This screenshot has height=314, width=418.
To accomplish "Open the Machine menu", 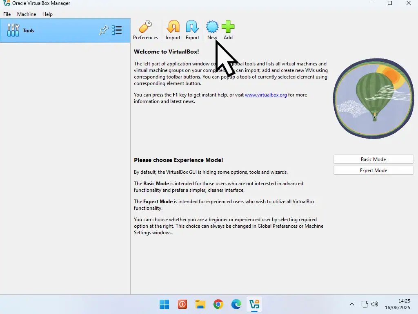I will pyautogui.click(x=27, y=14).
